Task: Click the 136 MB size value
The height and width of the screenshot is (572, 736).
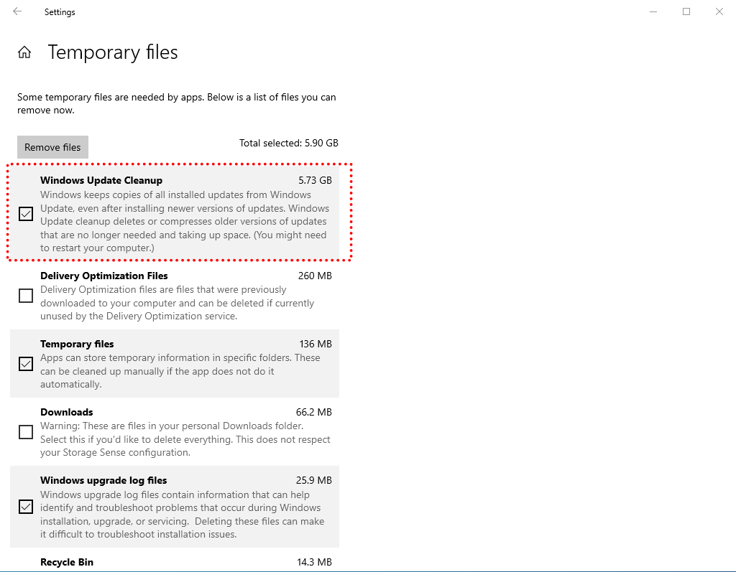Action: click(316, 344)
